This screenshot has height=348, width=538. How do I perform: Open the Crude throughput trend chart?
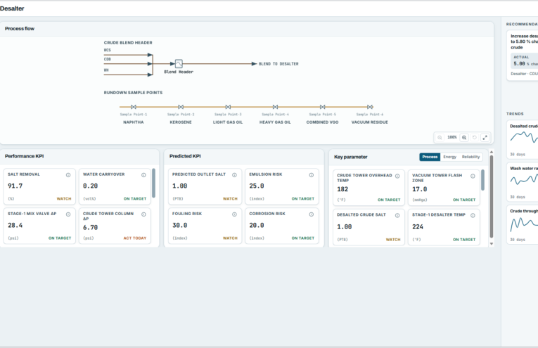[523, 224]
